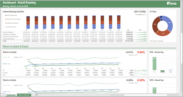Click the 'CY Total' heading
The width and height of the screenshot is (183, 97).
(153, 12)
